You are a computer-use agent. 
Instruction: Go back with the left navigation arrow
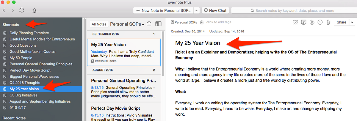click(4, 10)
